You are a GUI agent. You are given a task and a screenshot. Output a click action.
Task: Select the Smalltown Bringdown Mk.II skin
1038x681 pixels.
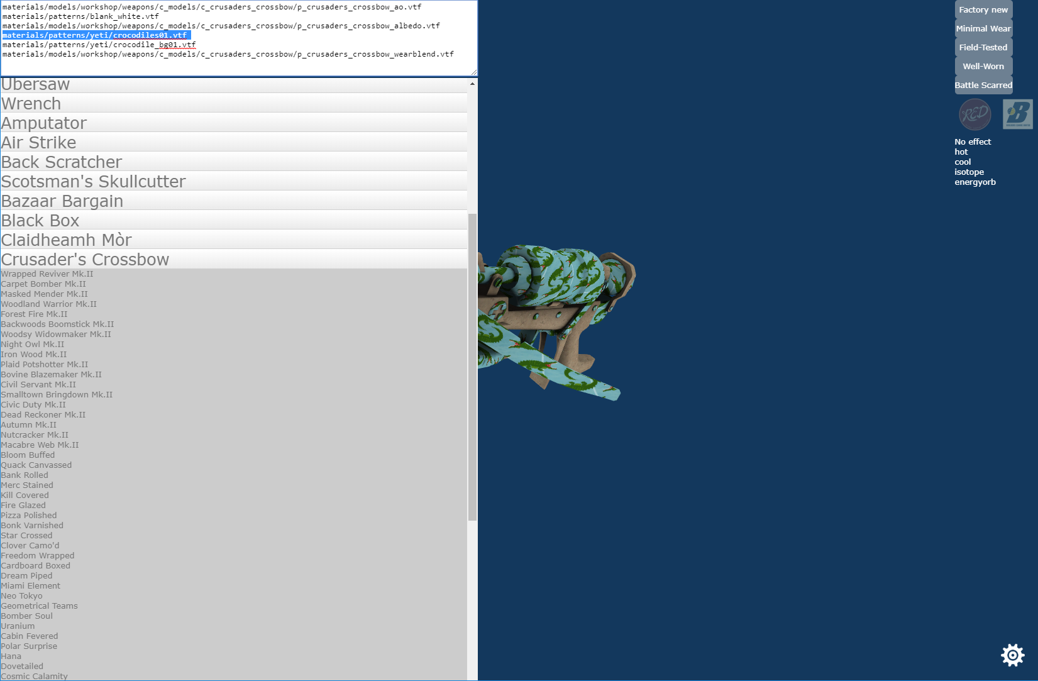click(x=57, y=395)
